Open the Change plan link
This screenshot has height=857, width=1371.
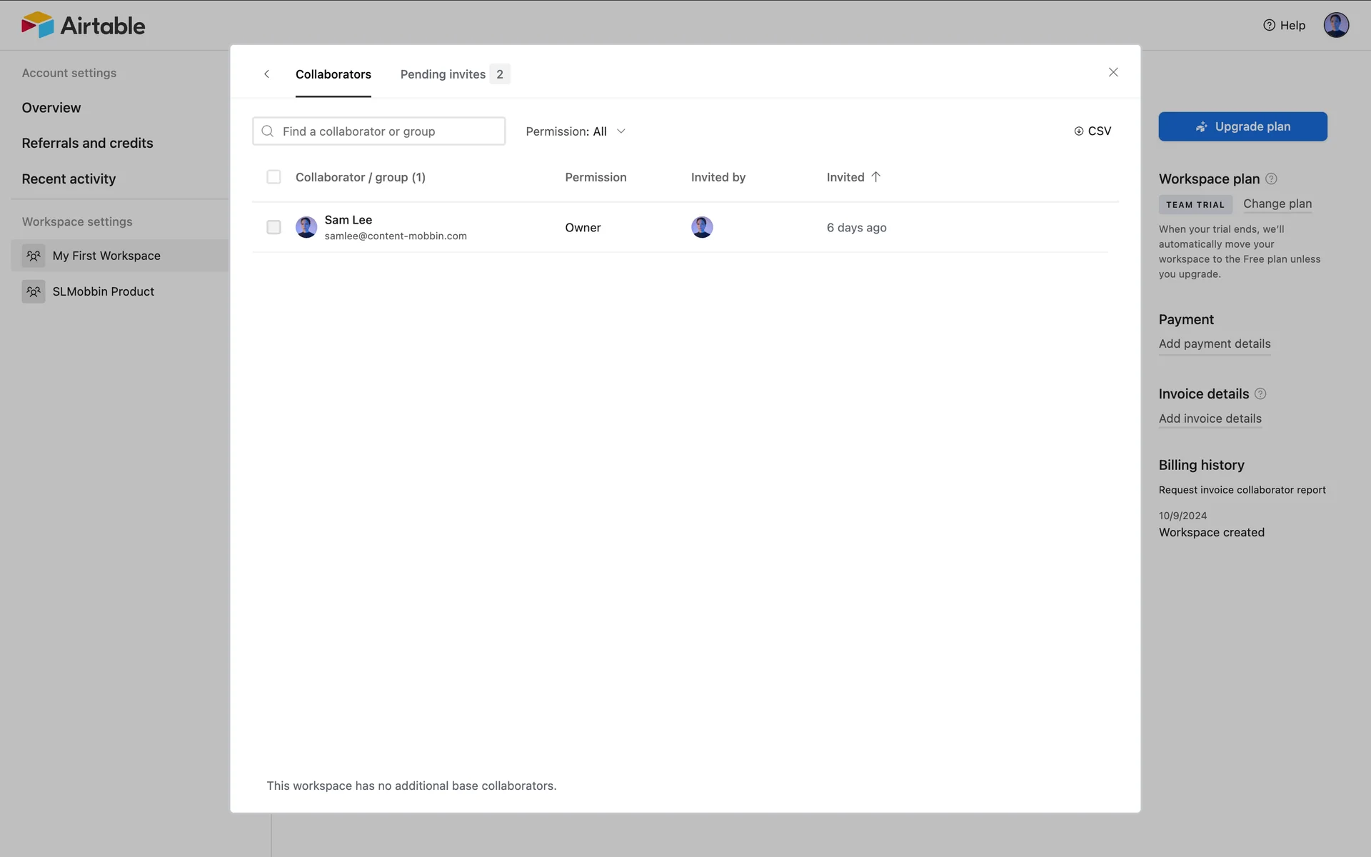click(1277, 204)
